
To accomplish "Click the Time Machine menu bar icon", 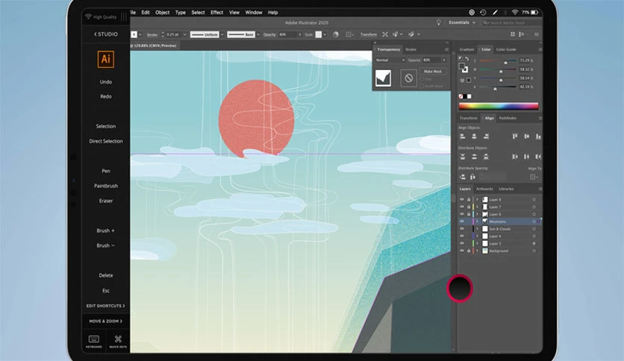I will [x=483, y=13].
